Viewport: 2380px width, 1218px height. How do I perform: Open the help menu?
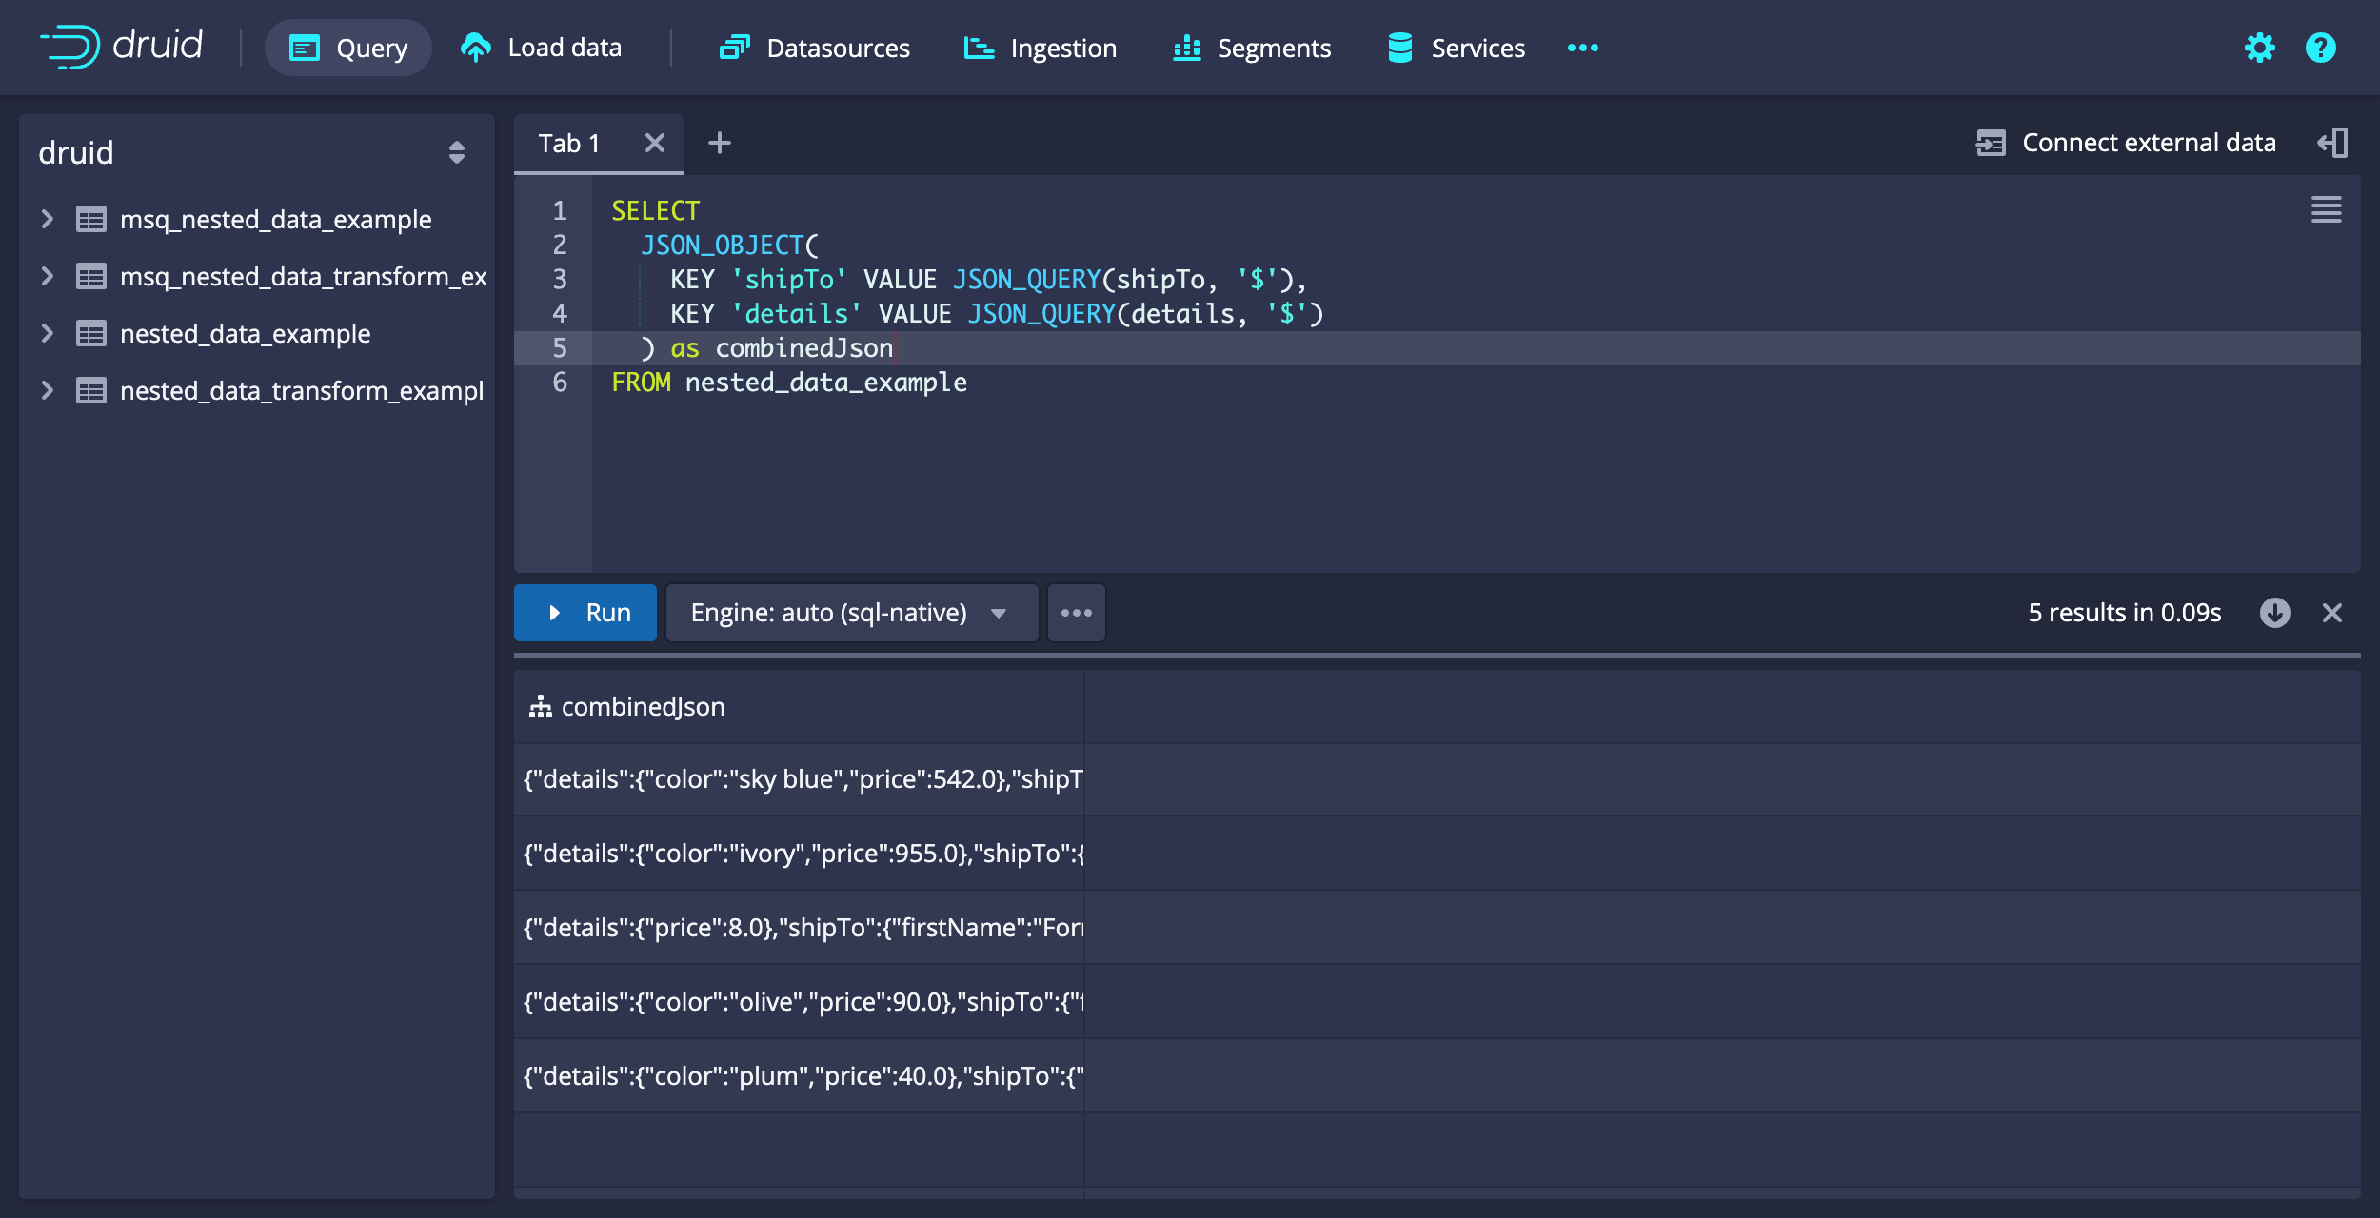[x=2319, y=48]
